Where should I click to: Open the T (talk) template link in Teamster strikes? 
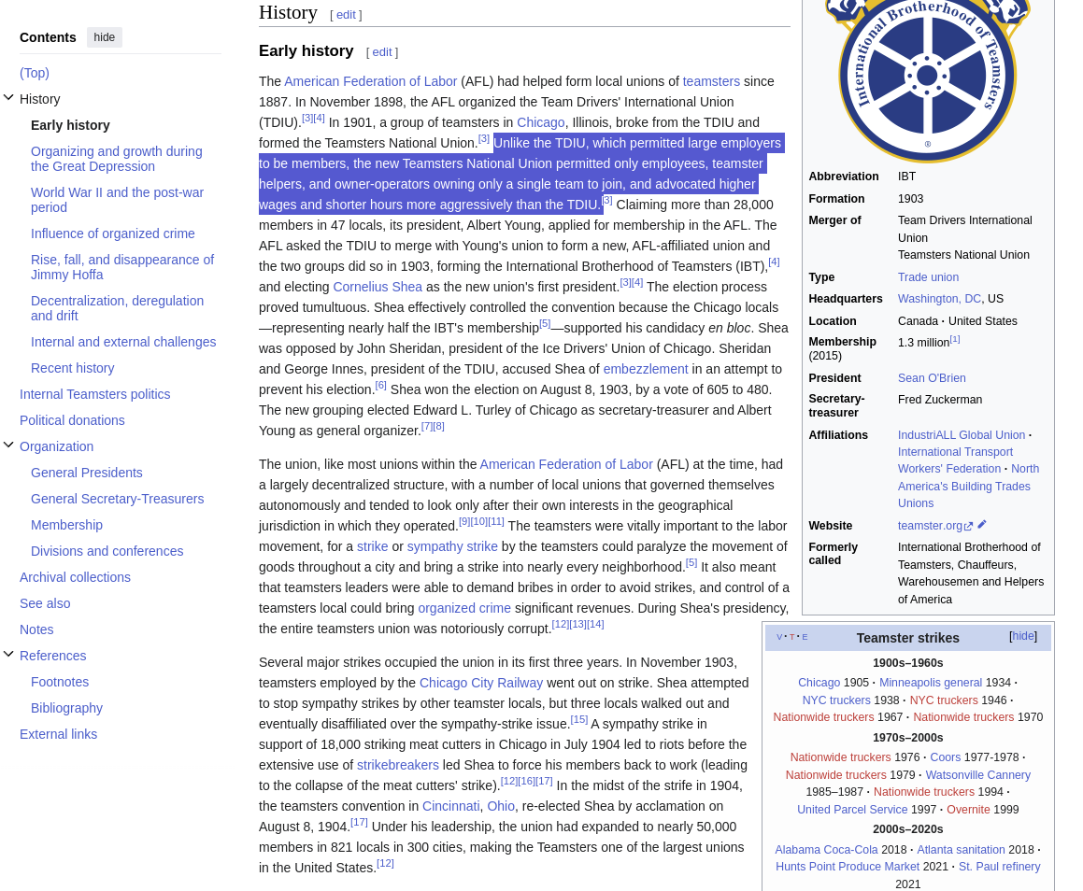[x=792, y=637]
